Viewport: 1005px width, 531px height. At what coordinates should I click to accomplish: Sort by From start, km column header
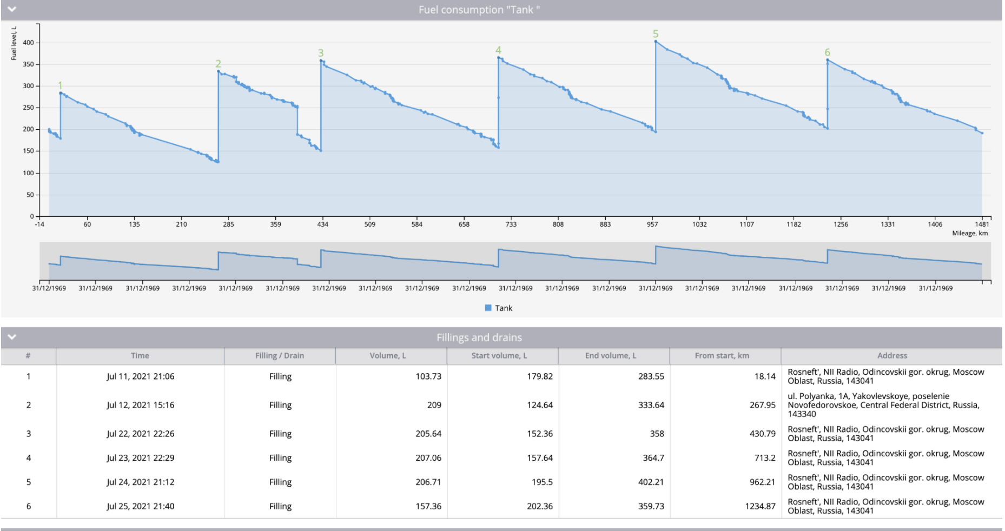[x=725, y=356]
